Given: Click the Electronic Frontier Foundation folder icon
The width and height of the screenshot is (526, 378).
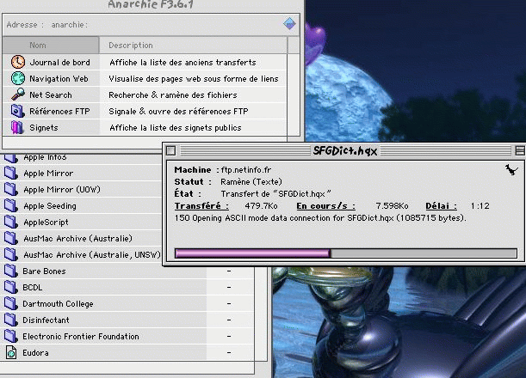Looking at the screenshot, I should (10, 337).
